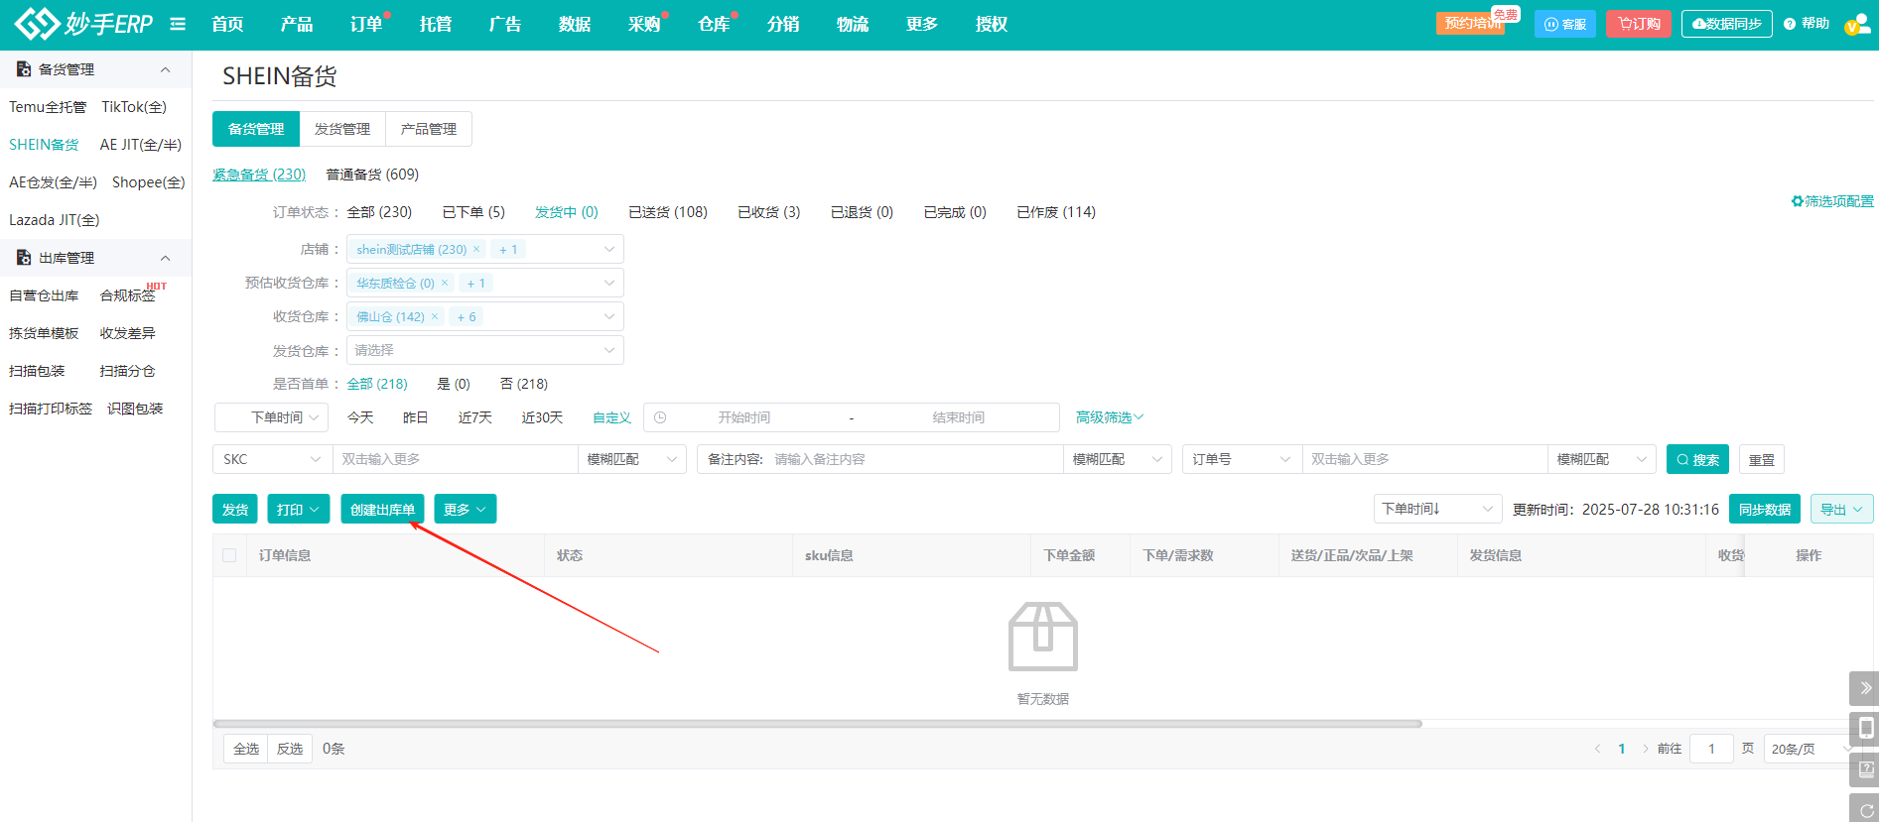
Task: Open the 打印 dropdown button
Action: (x=299, y=509)
